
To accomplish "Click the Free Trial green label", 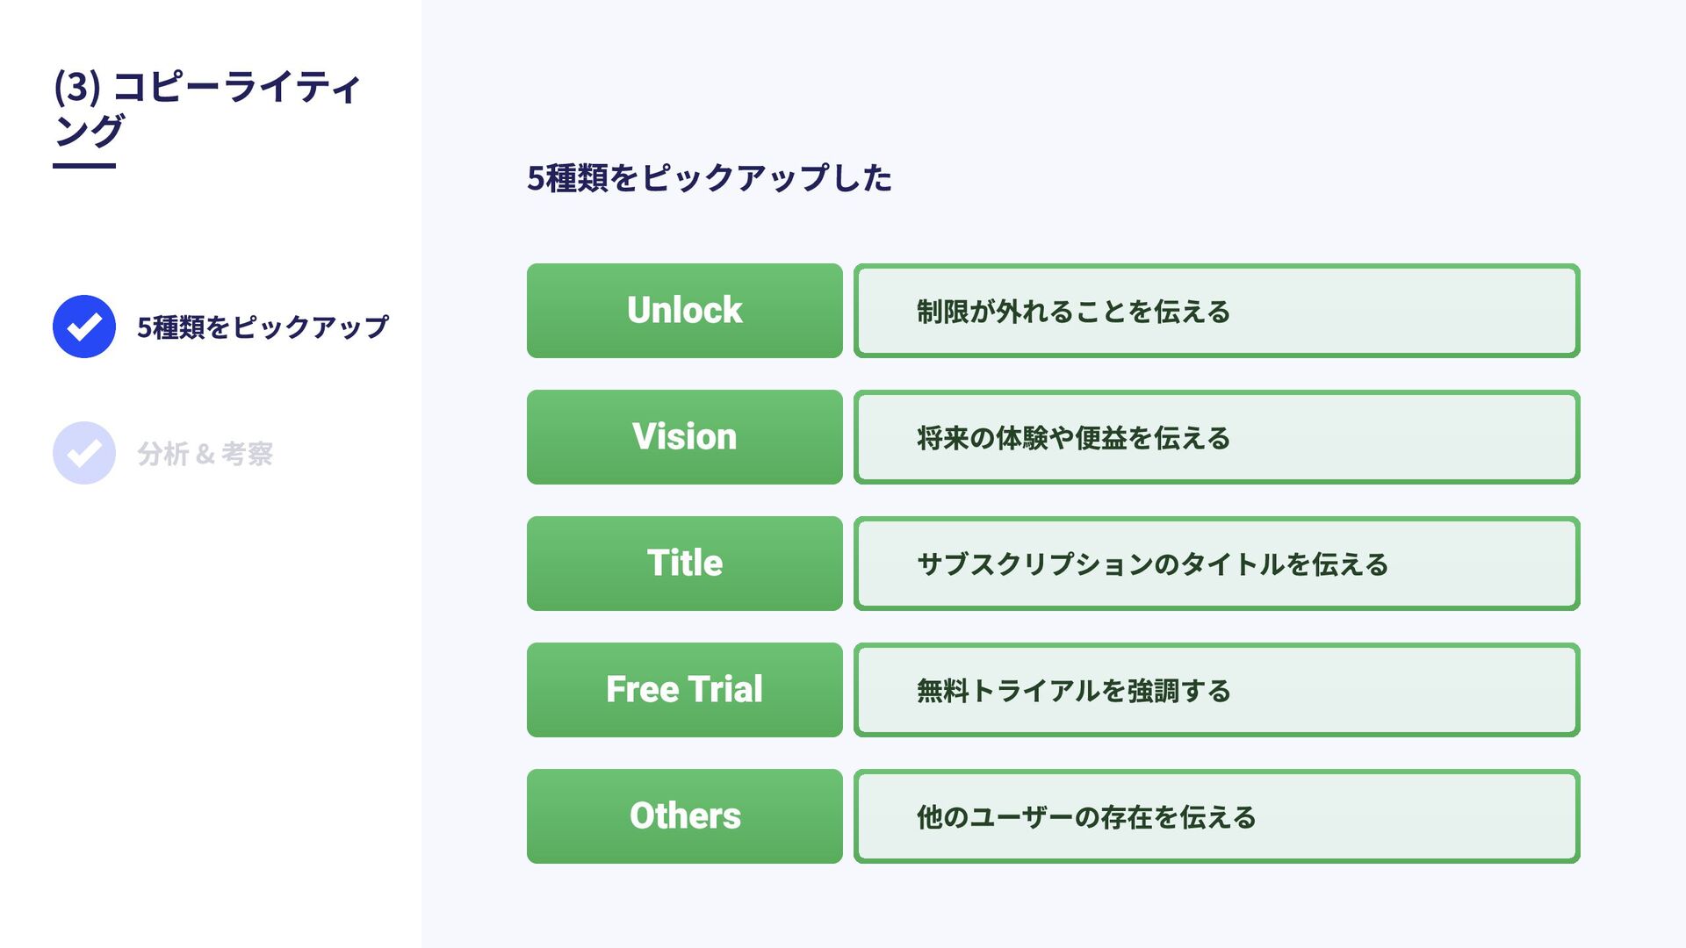I will (685, 690).
